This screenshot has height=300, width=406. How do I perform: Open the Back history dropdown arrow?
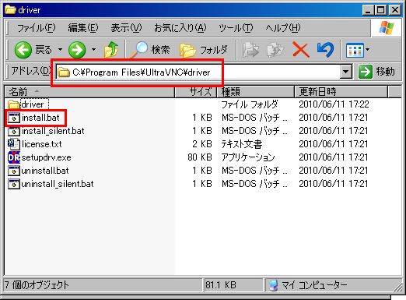pyautogui.click(x=60, y=49)
